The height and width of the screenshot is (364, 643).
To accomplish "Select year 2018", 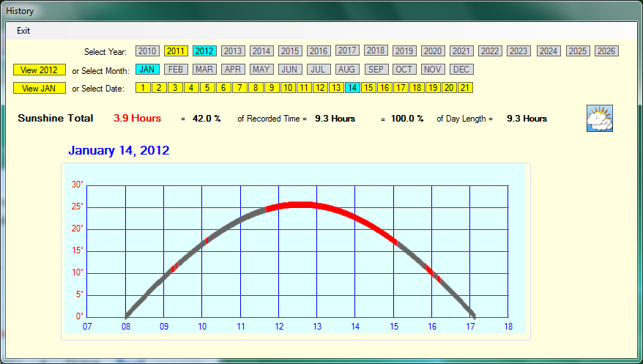I will tap(376, 50).
